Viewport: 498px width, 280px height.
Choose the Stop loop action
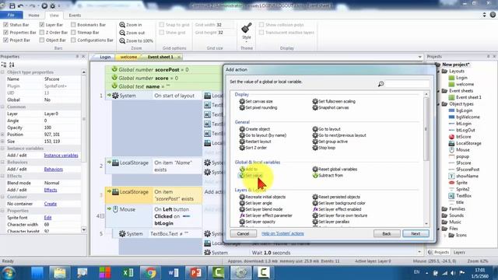point(324,148)
